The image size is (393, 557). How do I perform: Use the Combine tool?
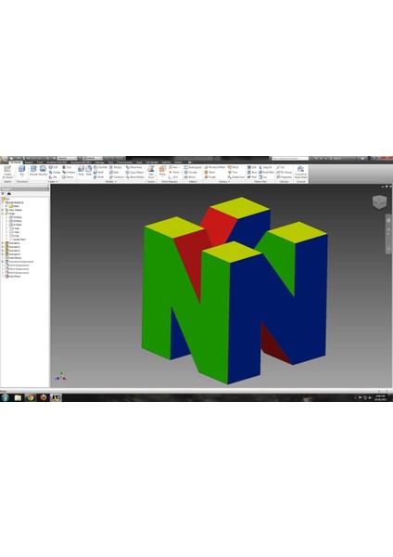pos(117,177)
